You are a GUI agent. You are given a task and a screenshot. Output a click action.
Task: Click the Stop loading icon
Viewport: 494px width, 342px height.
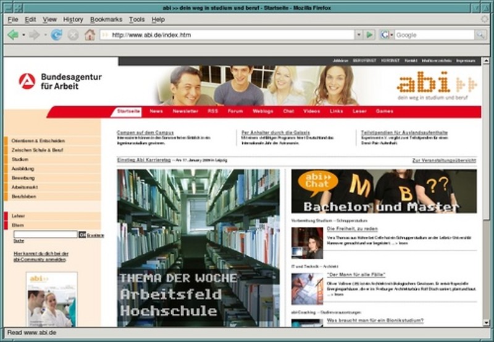pyautogui.click(x=73, y=35)
